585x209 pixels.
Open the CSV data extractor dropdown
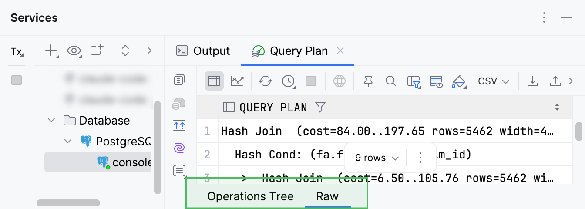pos(494,81)
